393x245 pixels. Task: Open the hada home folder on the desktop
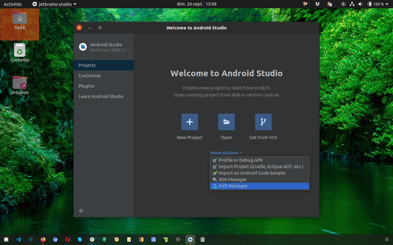pyautogui.click(x=20, y=21)
